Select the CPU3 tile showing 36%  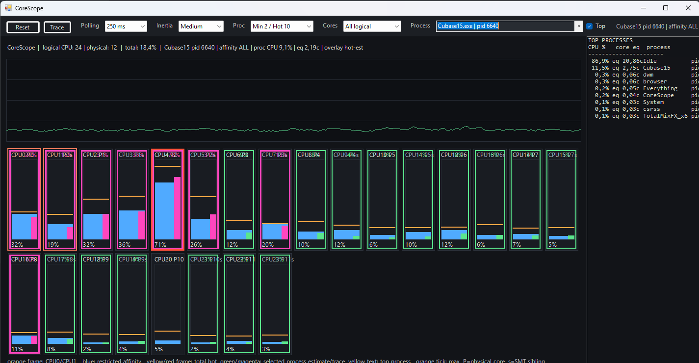[x=132, y=200]
